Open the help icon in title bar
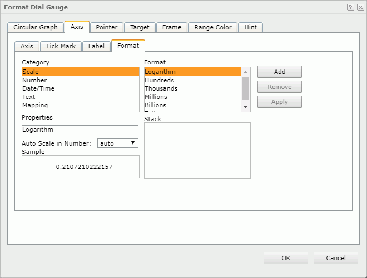The height and width of the screenshot is (278, 367). coord(350,7)
